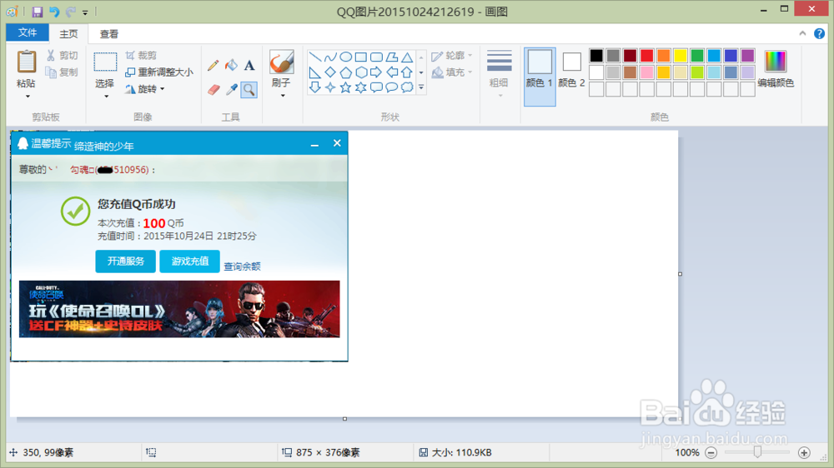The image size is (834, 468).
Task: Choose the Right arrow shape
Action: [376, 72]
